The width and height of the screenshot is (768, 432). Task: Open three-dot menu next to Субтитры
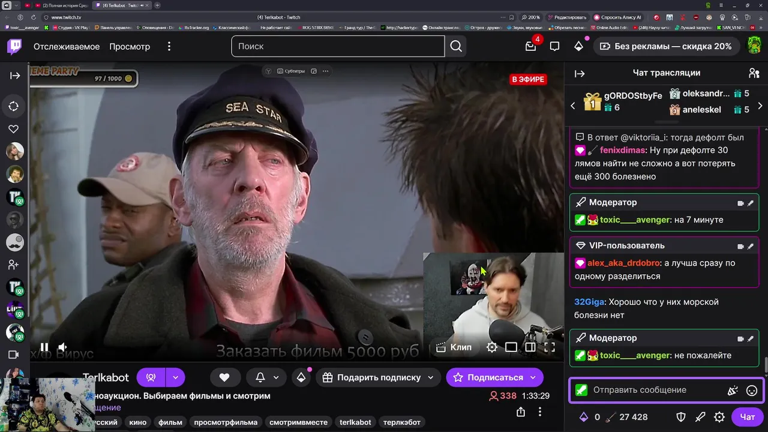point(326,71)
